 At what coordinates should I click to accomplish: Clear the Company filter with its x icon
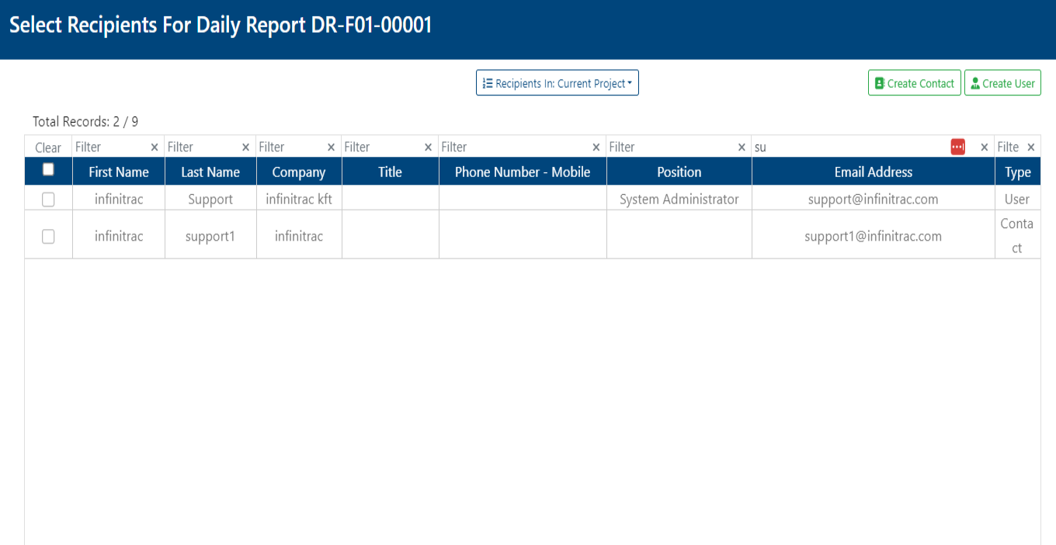[x=332, y=148]
